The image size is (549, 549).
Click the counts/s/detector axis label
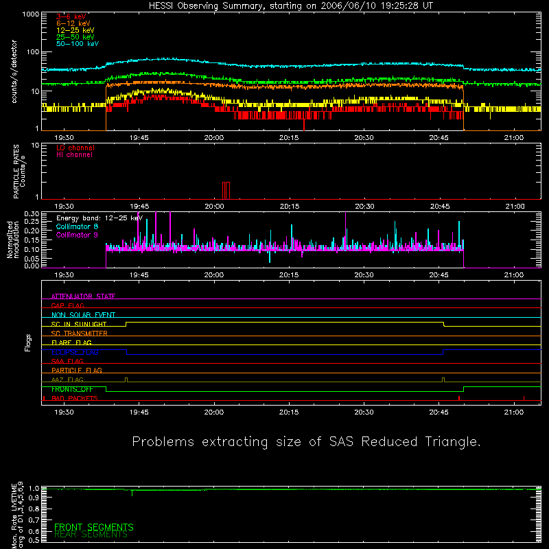point(14,71)
